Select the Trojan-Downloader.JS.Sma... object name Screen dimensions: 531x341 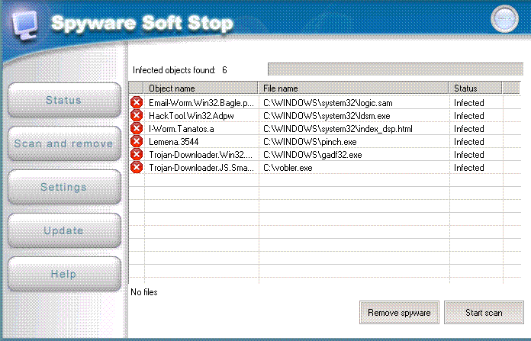click(201, 168)
